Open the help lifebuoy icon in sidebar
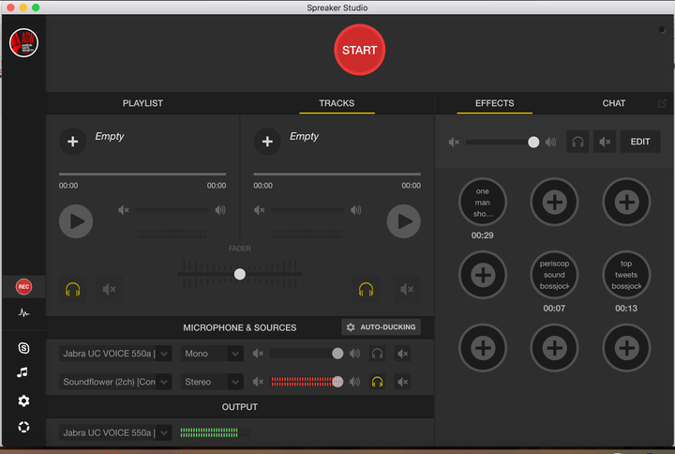Screen dimensions: 675x454 point(23,427)
